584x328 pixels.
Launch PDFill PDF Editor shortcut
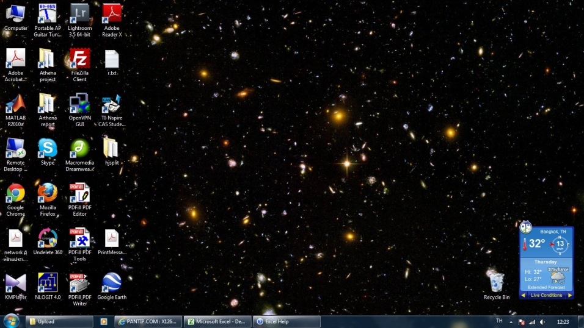point(79,200)
